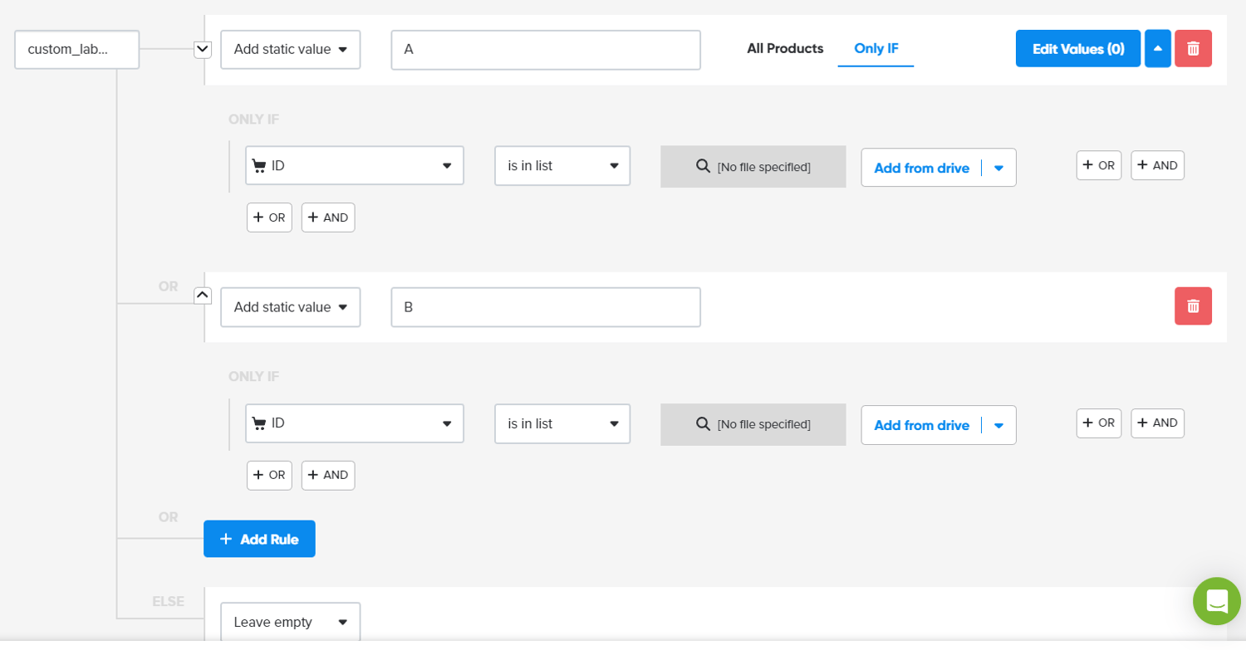
Task: Delete the rule with static value B
Action: [1193, 306]
